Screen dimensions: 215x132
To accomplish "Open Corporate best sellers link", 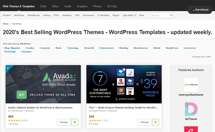I will point(45,48).
